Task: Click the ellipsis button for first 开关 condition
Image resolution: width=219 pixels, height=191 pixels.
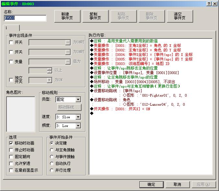Action: (68, 42)
